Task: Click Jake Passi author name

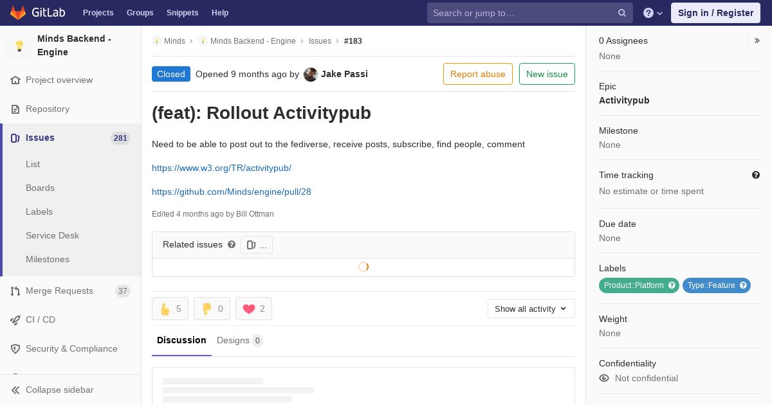Action: pos(344,74)
